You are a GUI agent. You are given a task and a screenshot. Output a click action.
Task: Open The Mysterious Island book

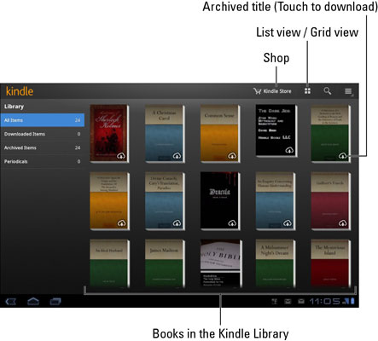(330, 263)
